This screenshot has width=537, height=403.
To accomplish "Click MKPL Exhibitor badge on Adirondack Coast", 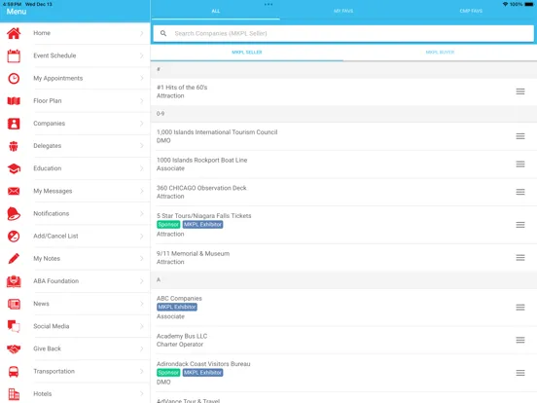I will 202,373.
